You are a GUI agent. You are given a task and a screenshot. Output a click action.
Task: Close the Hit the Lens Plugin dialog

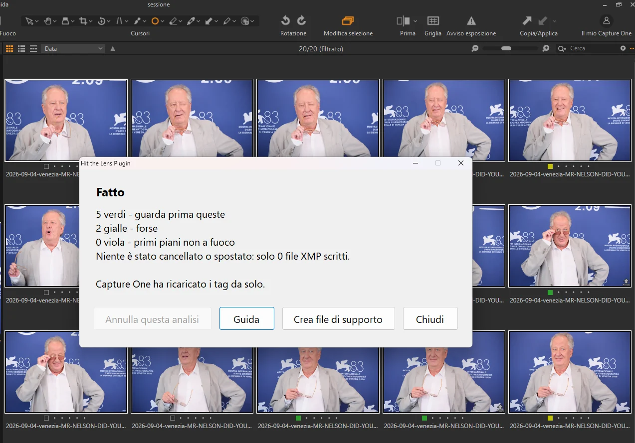pos(461,163)
